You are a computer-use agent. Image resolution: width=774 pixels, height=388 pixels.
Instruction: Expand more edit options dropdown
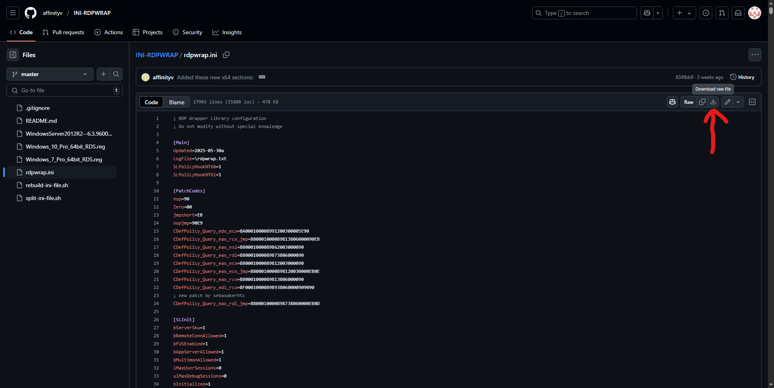(x=738, y=102)
